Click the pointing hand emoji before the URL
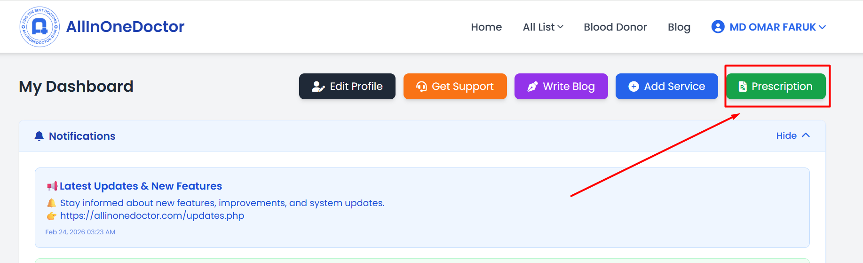The height and width of the screenshot is (263, 863). pyautogui.click(x=51, y=216)
